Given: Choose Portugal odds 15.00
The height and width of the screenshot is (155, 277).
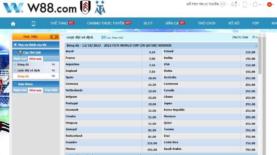Looking at the screenshot, I should pos(152,104).
